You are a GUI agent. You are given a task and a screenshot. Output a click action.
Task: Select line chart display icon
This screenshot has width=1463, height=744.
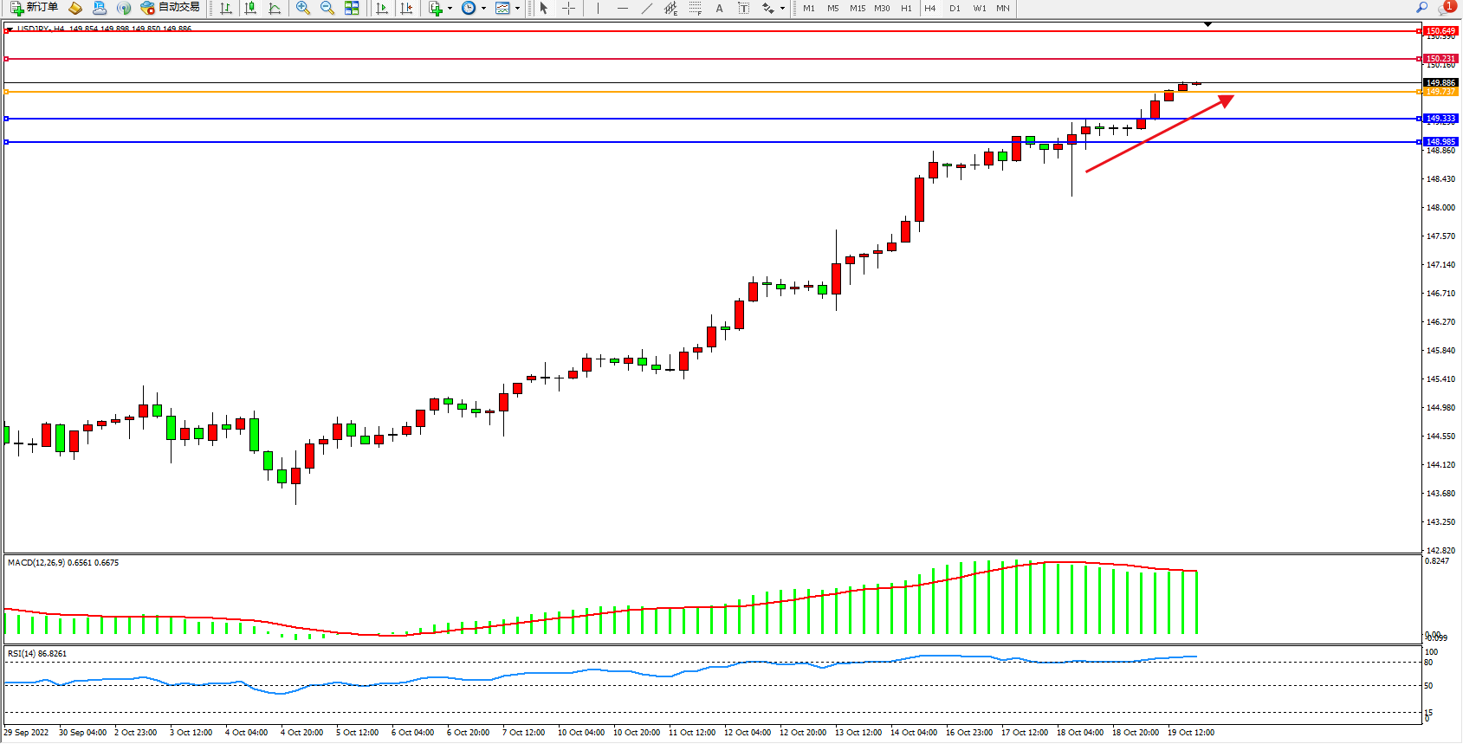pos(275,8)
